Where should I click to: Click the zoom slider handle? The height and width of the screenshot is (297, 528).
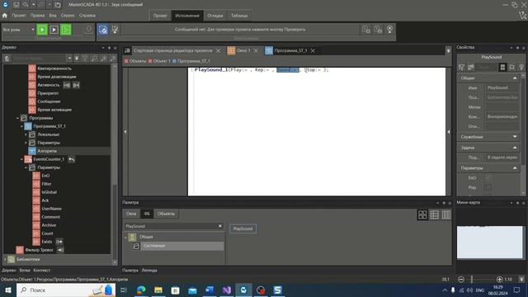pyautogui.click(x=472, y=279)
